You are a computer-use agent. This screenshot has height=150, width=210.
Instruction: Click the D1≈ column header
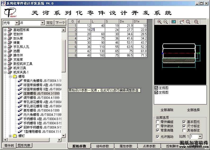pos(140,21)
